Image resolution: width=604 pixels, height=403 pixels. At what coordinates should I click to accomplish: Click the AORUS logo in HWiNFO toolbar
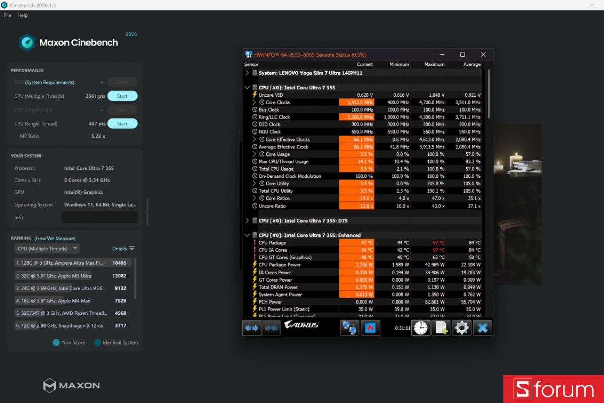301,325
